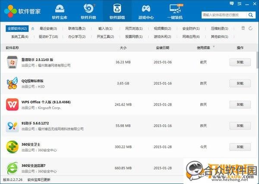The height and width of the screenshot is (184, 259).
Task: Open the main menu icon in title bar
Action: pyautogui.click(x=239, y=3)
